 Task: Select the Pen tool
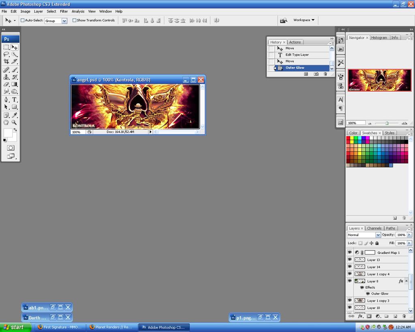tap(6, 100)
